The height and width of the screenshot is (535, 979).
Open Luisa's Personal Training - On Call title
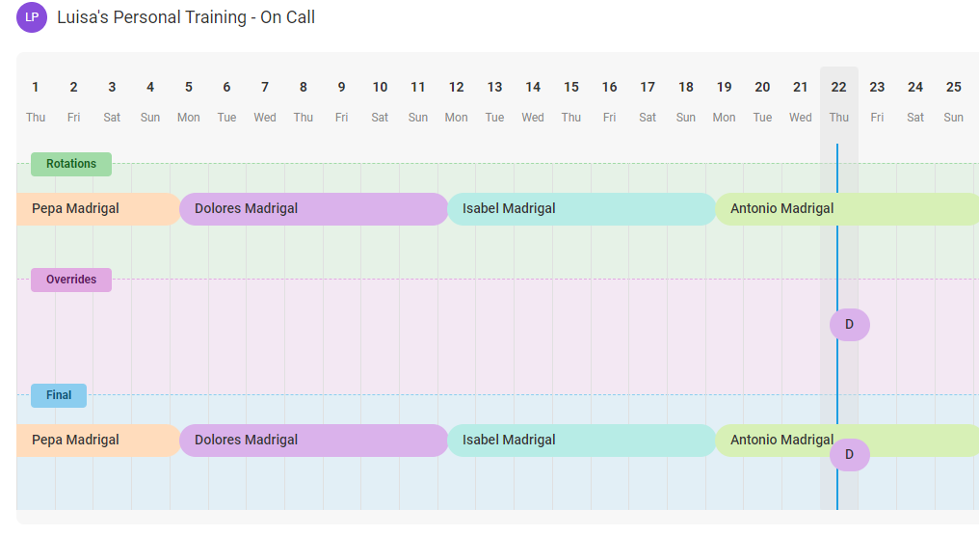(186, 17)
